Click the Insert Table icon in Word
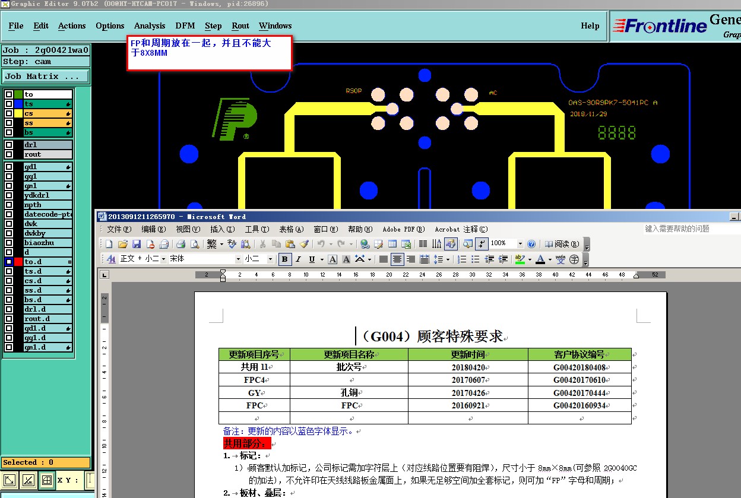 [392, 244]
